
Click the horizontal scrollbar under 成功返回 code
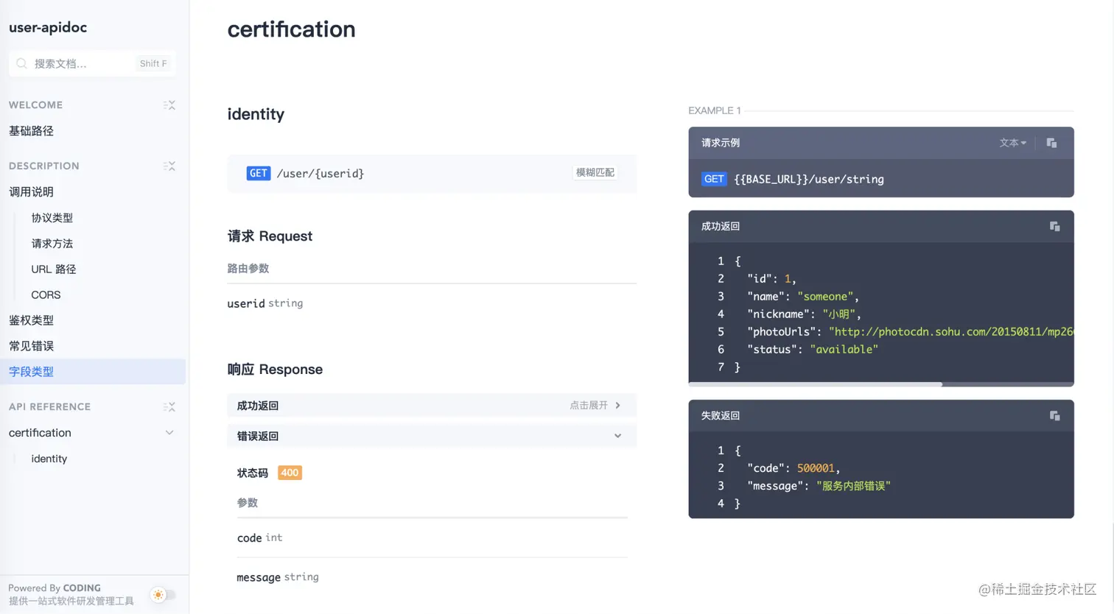pyautogui.click(x=815, y=384)
